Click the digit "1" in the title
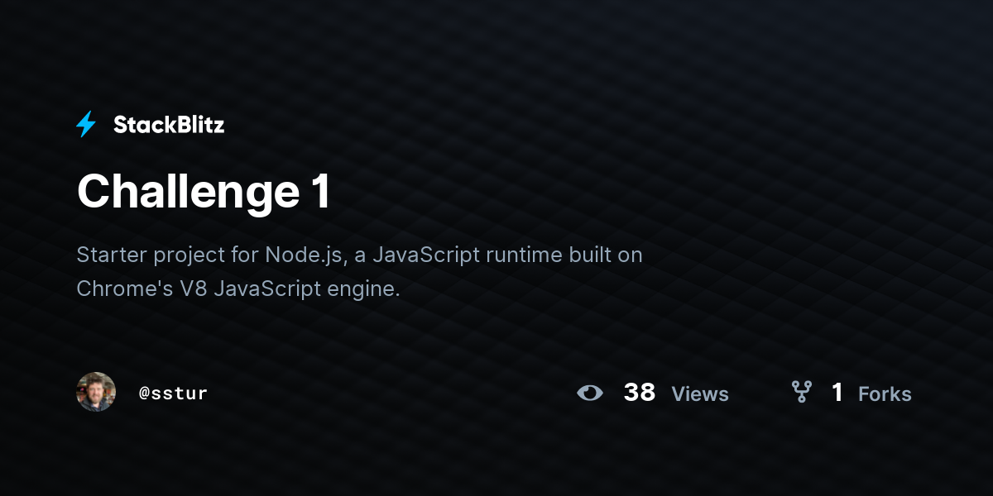 click(320, 192)
